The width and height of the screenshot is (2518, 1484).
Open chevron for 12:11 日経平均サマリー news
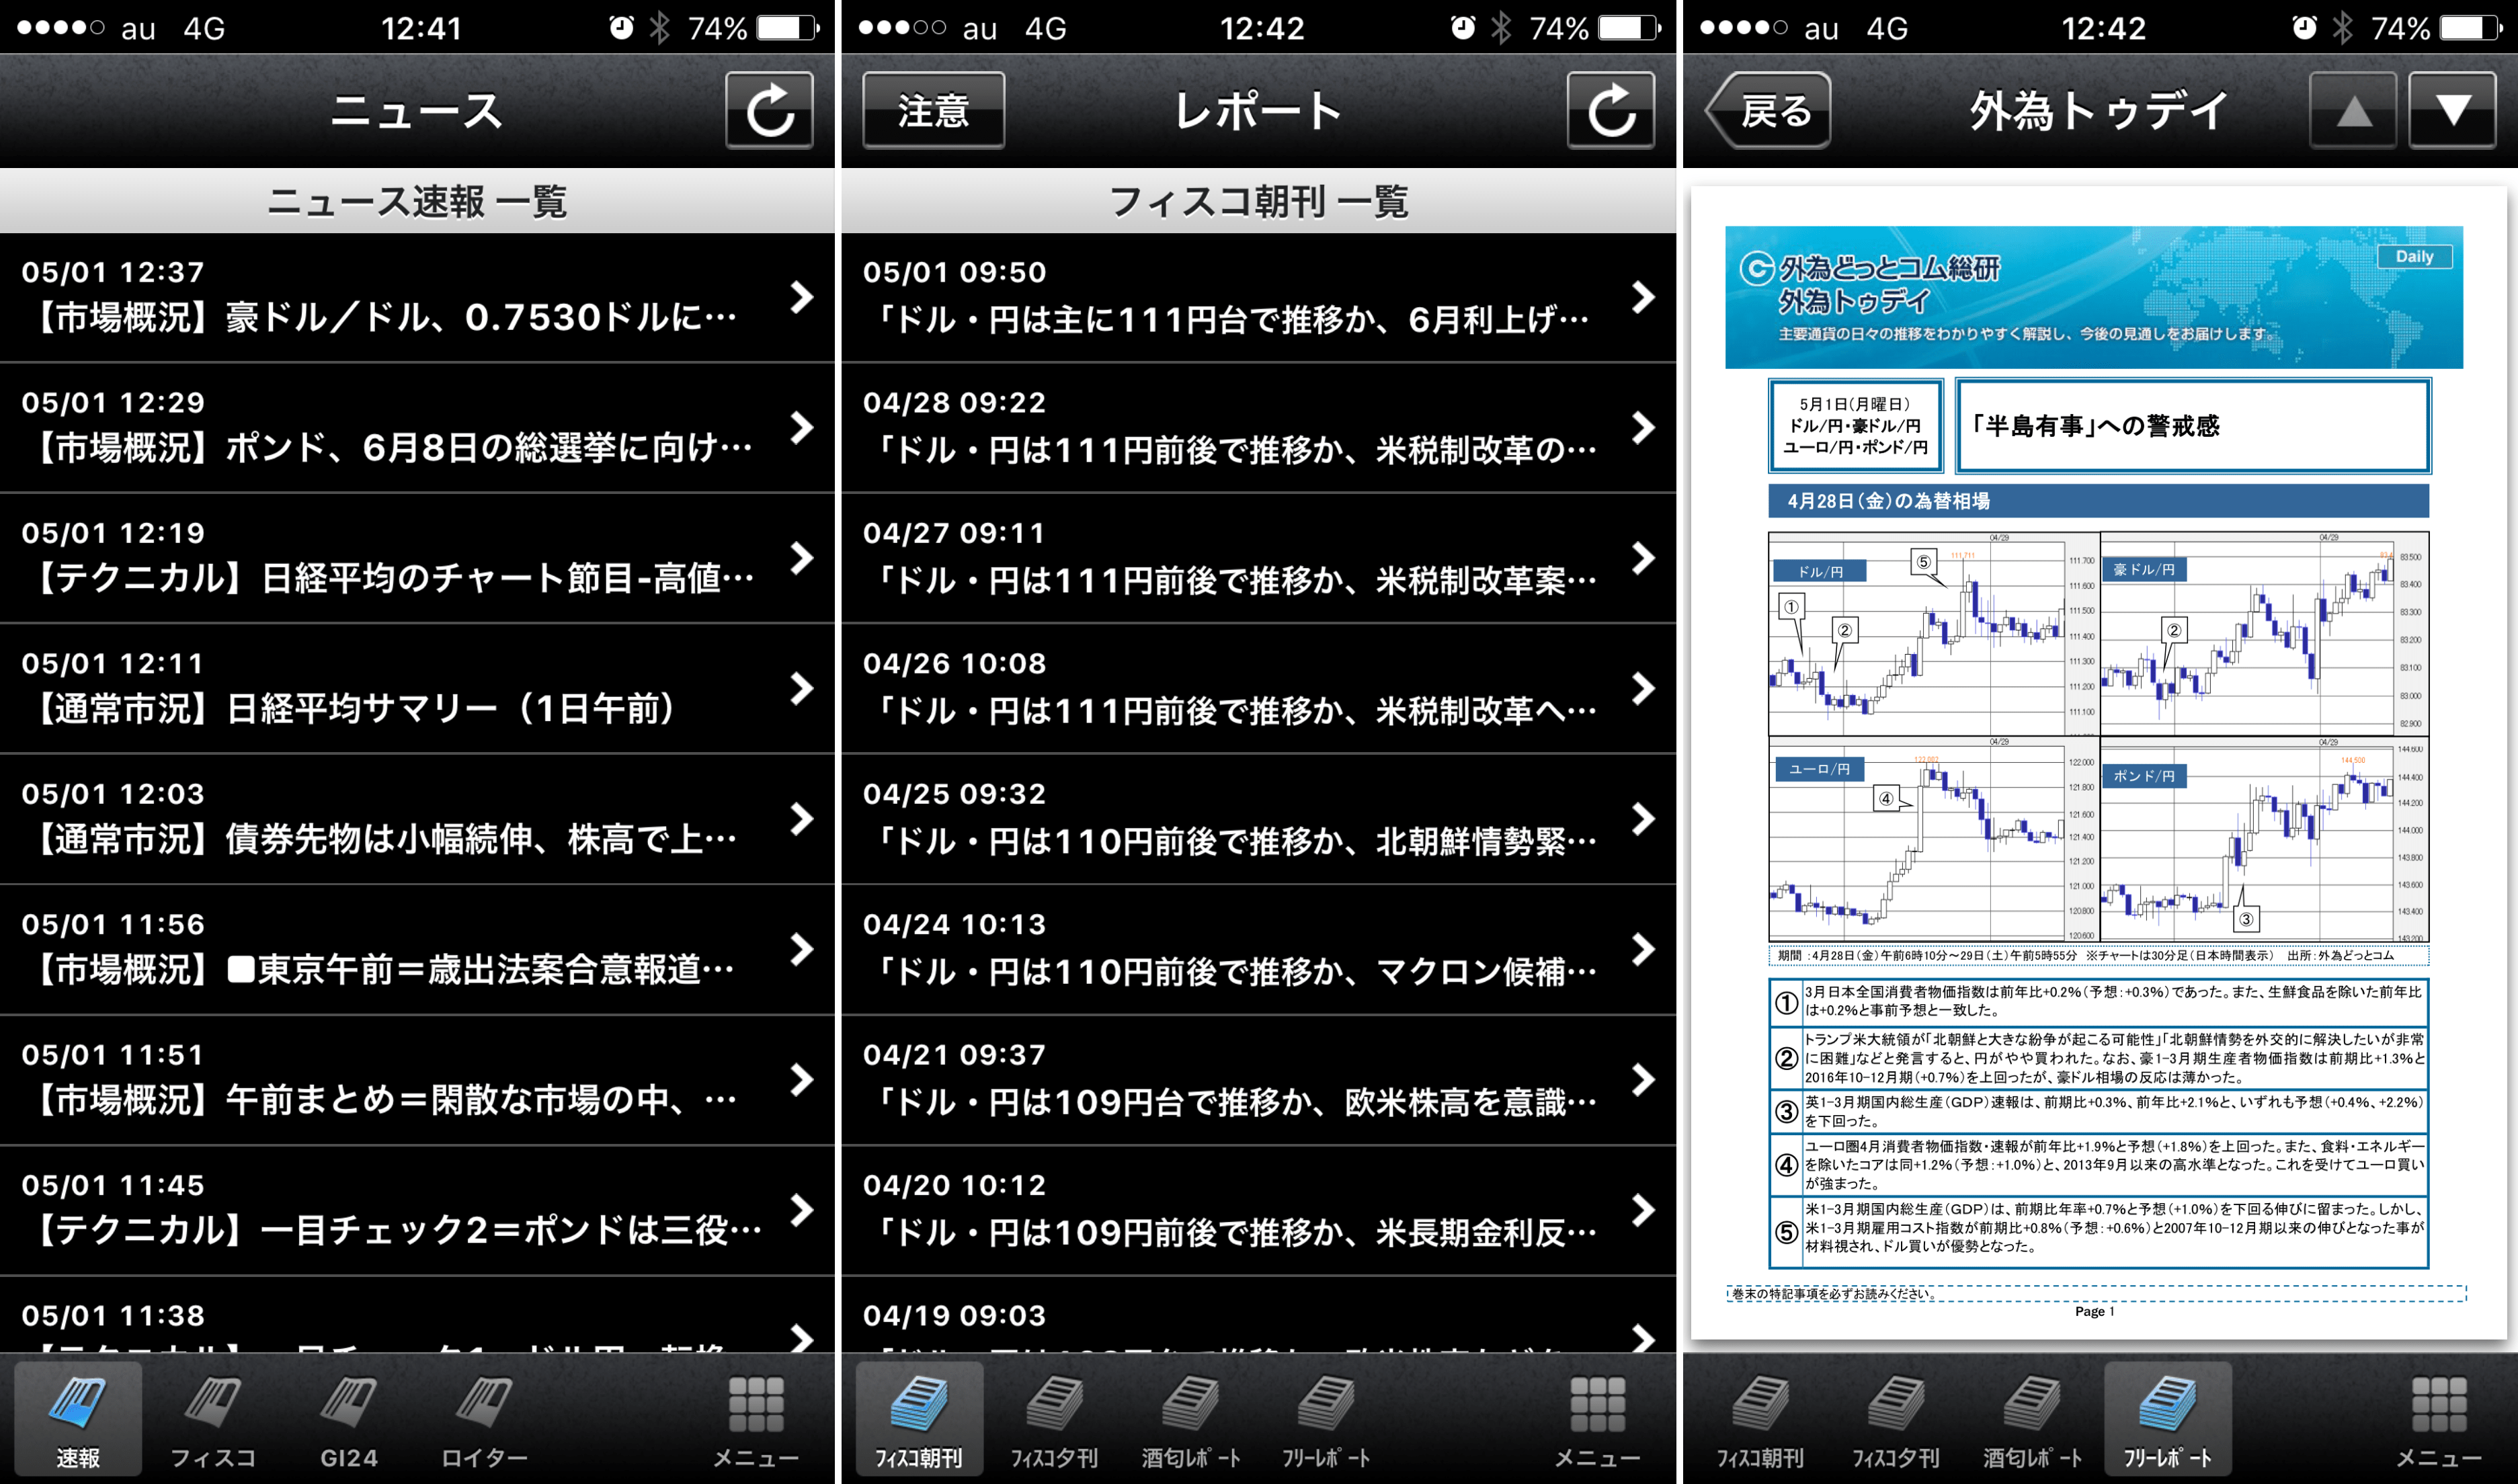(x=801, y=688)
